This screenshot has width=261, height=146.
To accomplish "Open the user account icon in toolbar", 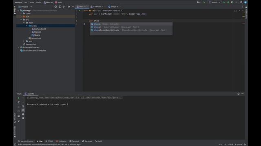I will (x=198, y=2).
